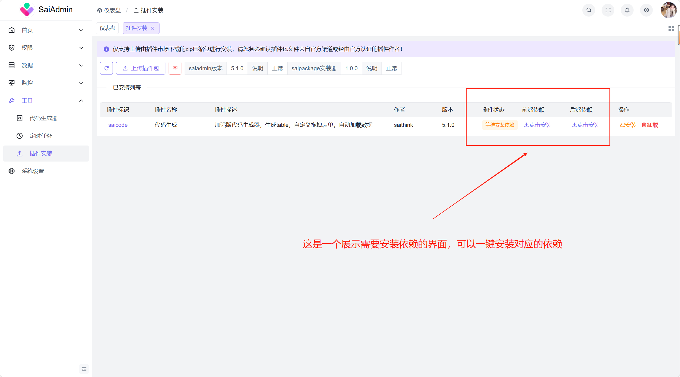Click the 加强版代码生成器 description cell
The width and height of the screenshot is (680, 377).
[x=293, y=125]
